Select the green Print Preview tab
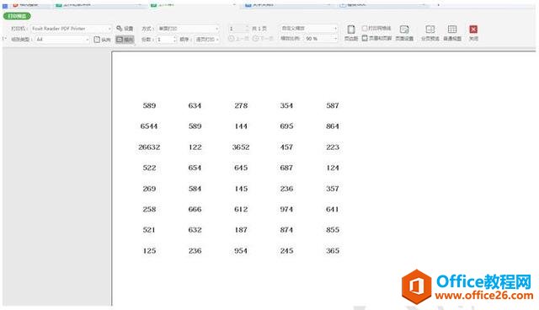The height and width of the screenshot is (310, 539). [17, 16]
